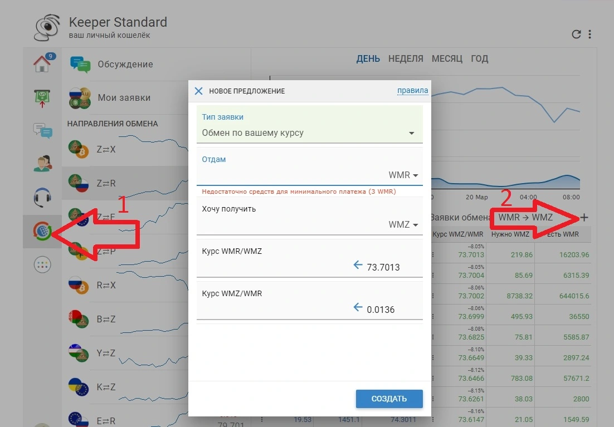Select the Z⇄R exchange direction

coord(125,183)
